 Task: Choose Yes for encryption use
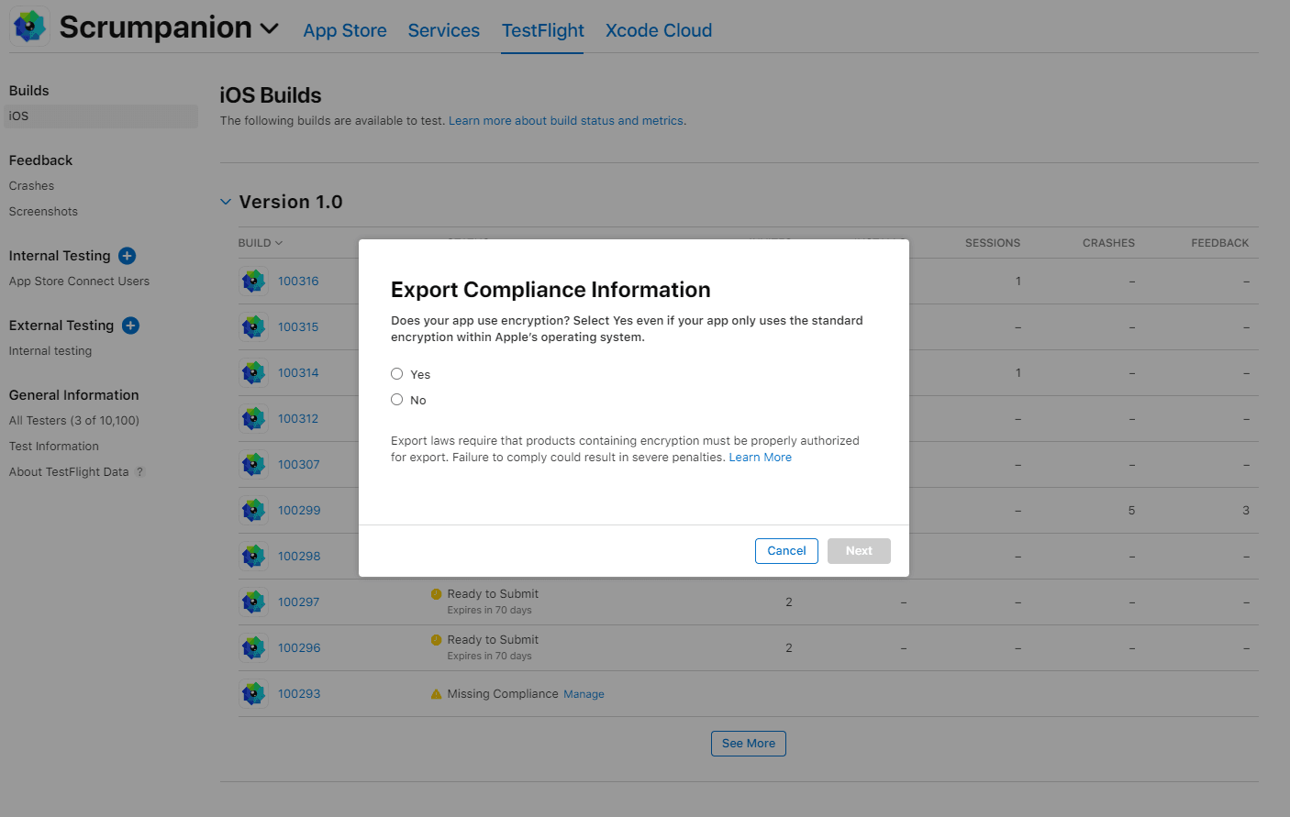click(397, 374)
